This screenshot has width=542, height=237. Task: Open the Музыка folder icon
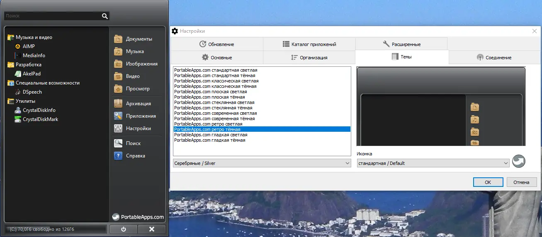click(x=118, y=51)
